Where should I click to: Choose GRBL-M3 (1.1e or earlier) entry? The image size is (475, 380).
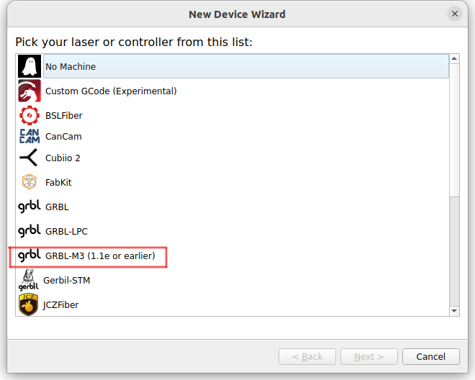232,255
